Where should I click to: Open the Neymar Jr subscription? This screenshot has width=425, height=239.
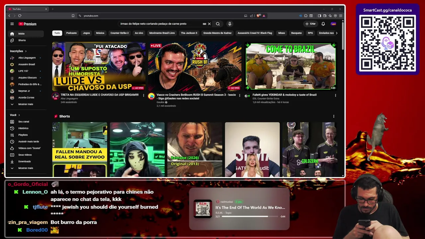click(26, 91)
